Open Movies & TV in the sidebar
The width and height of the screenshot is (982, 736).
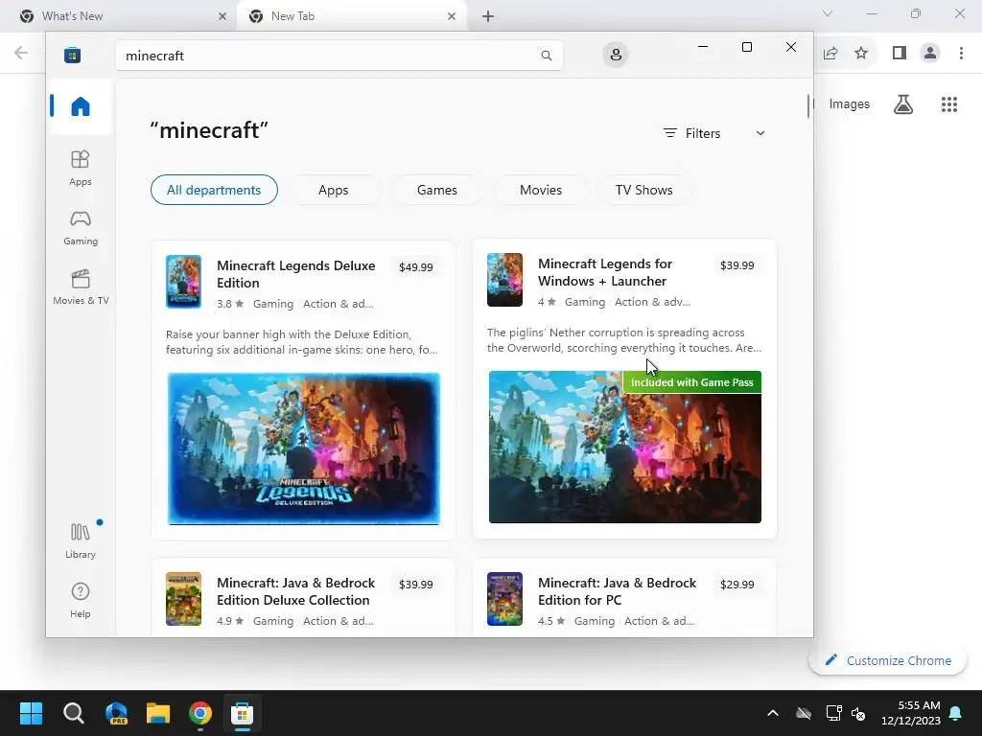[x=81, y=287]
